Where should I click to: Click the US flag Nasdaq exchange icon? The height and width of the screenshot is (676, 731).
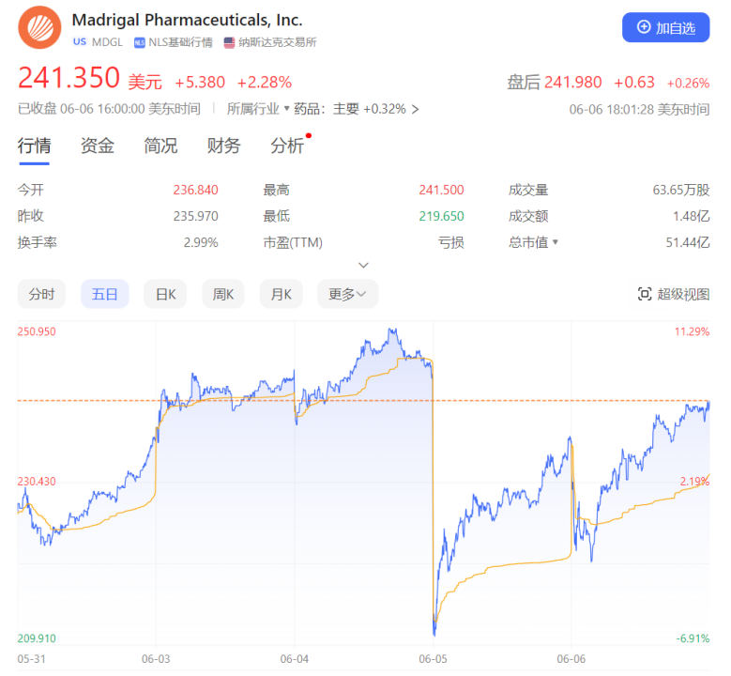229,42
